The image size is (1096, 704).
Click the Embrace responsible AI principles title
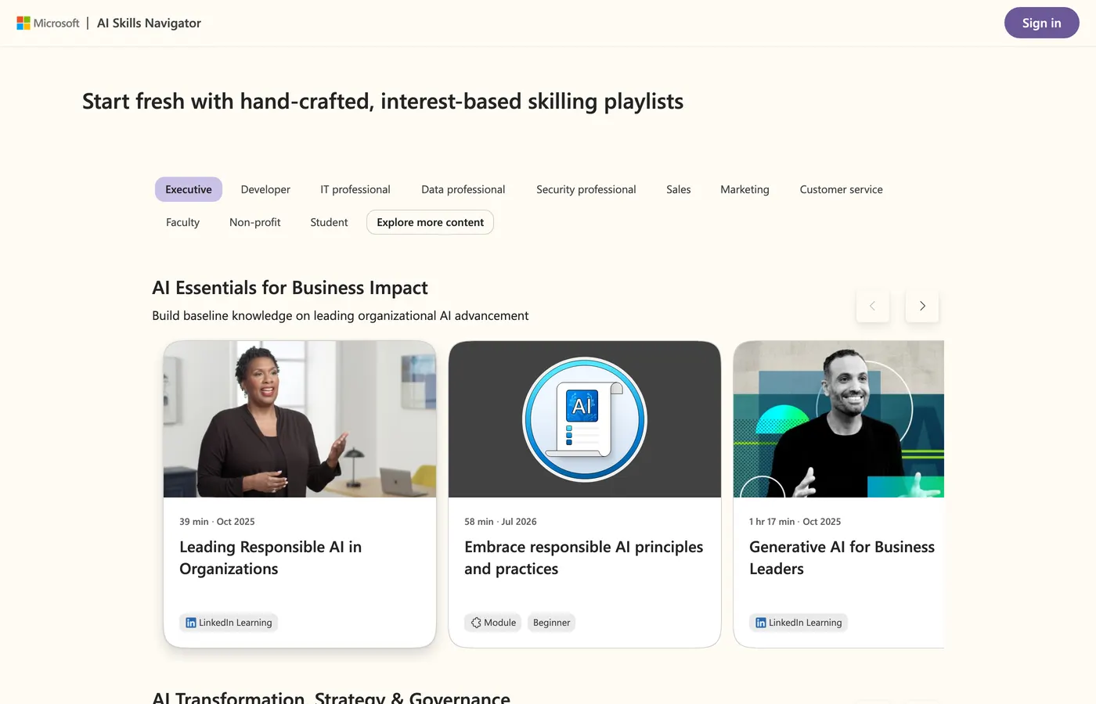tap(584, 558)
